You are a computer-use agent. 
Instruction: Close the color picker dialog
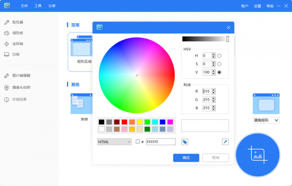tap(229, 28)
